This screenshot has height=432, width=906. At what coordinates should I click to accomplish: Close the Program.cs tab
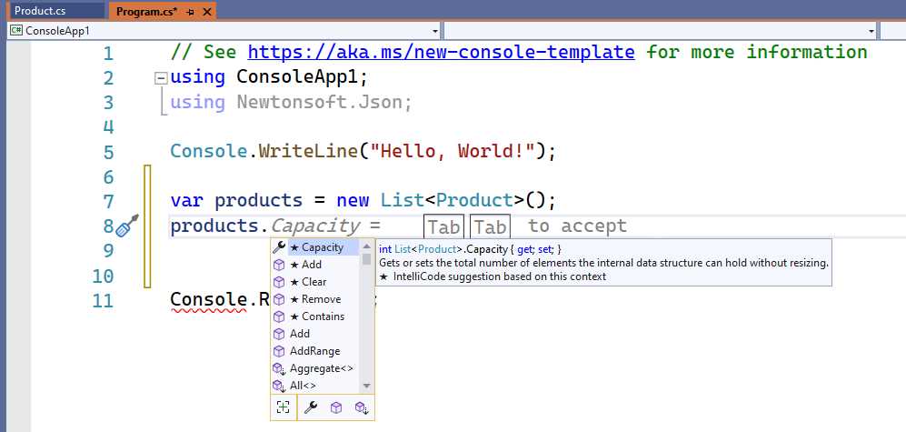207,12
